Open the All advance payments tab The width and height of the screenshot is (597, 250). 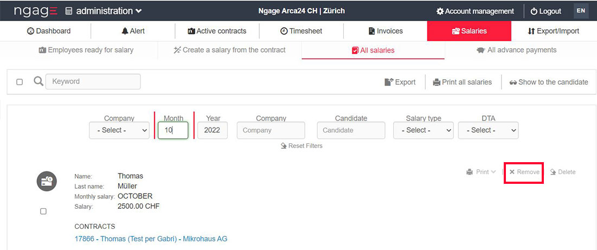[x=516, y=50]
